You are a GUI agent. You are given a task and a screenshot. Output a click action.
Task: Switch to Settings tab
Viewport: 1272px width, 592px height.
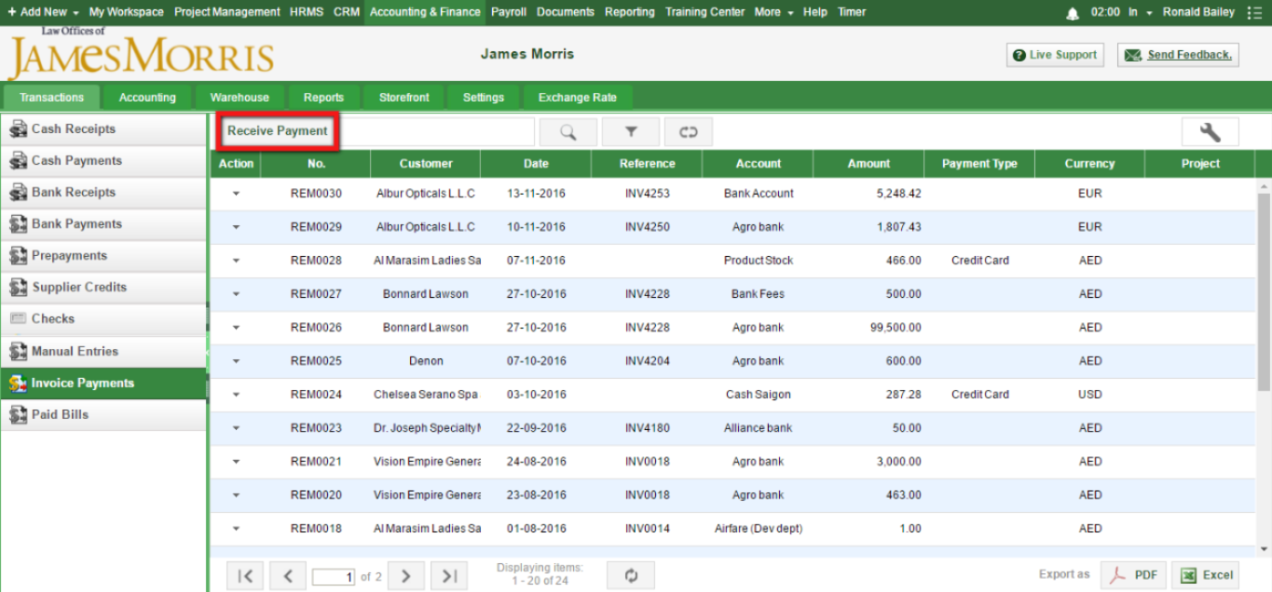[x=484, y=98]
